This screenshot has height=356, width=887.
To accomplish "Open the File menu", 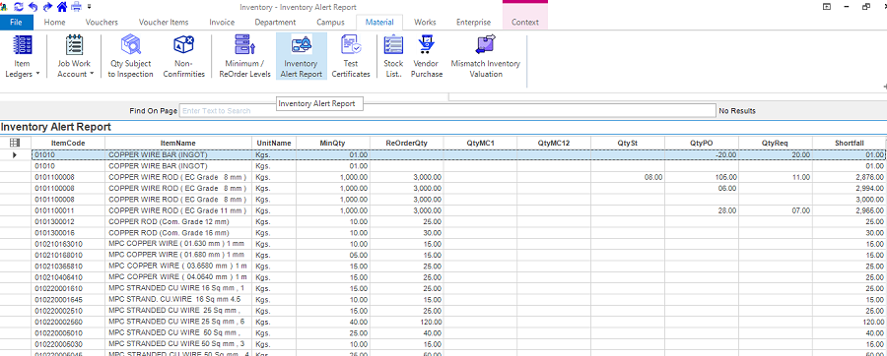I will (17, 22).
